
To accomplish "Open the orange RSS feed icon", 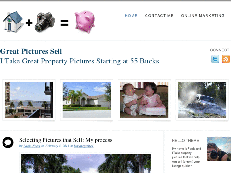I will (x=226, y=59).
